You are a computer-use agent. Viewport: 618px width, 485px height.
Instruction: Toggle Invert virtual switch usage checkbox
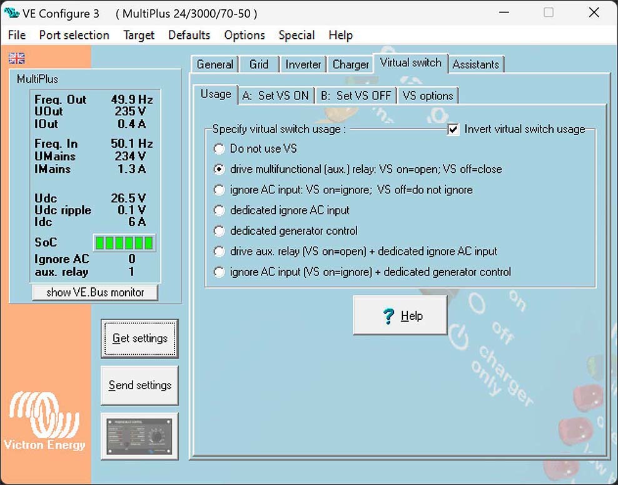[453, 130]
